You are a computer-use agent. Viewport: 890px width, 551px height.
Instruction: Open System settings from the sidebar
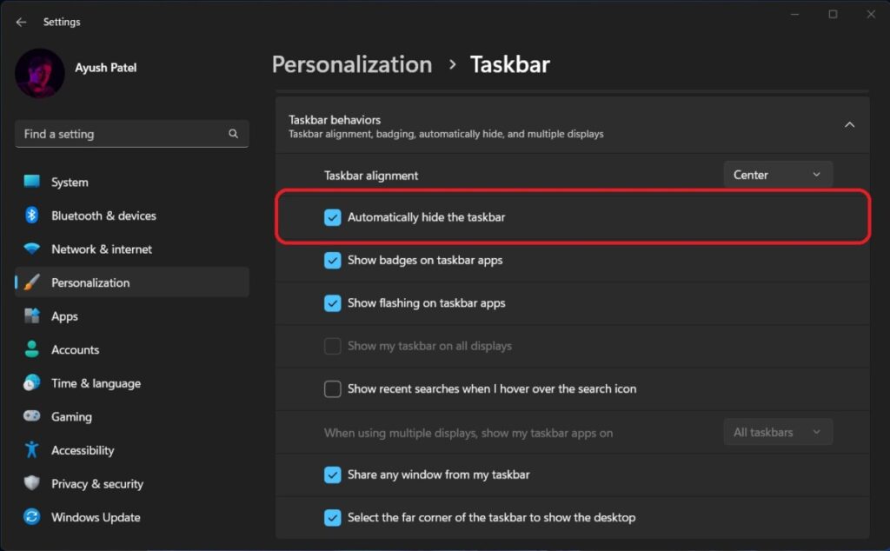click(x=70, y=183)
